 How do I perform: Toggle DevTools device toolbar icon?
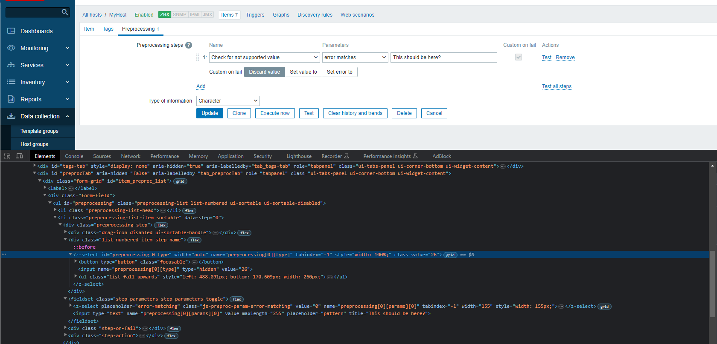(19, 156)
